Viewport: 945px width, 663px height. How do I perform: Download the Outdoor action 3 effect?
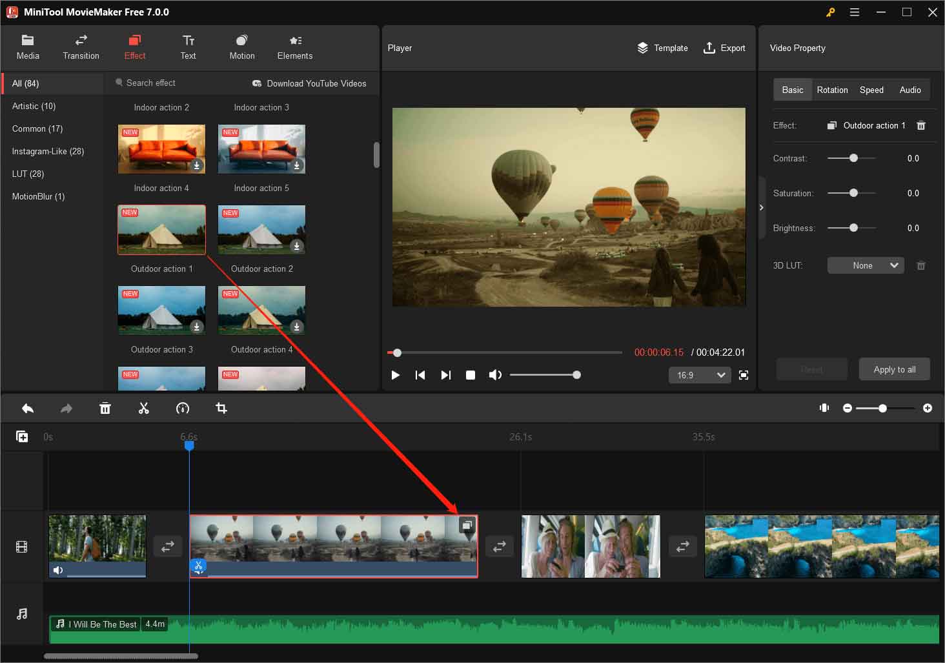tap(197, 327)
